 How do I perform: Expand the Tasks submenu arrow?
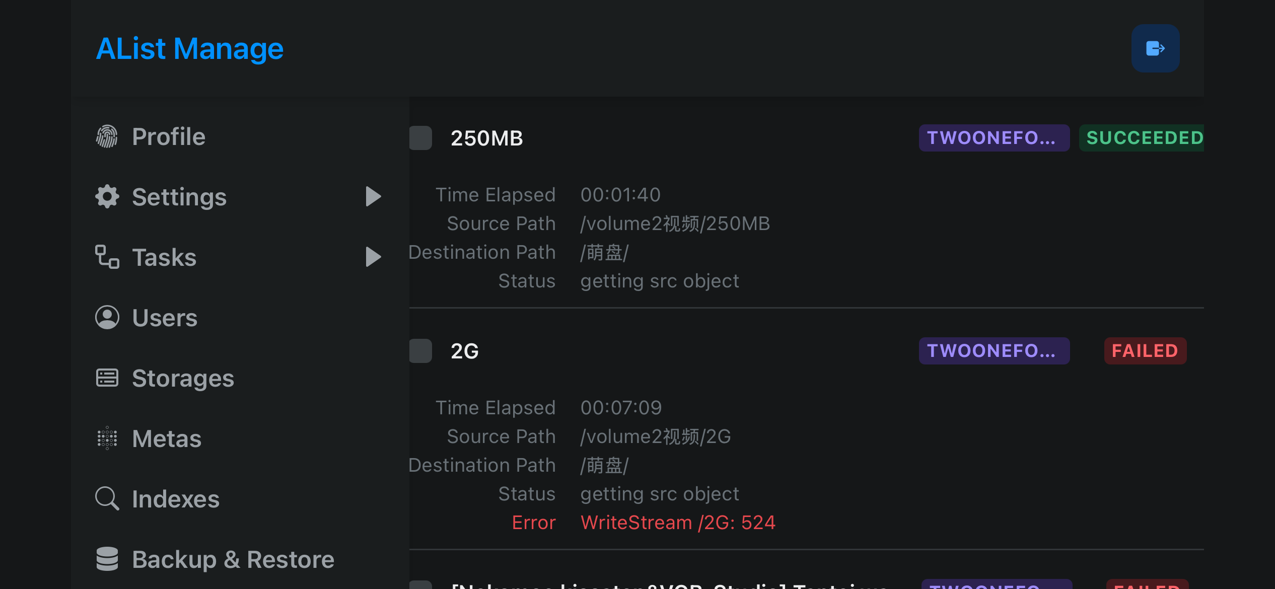click(x=373, y=257)
